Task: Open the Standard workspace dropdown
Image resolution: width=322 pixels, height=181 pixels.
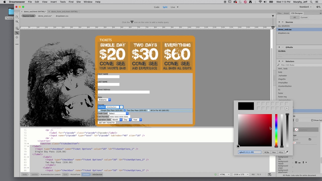Action: (305, 7)
